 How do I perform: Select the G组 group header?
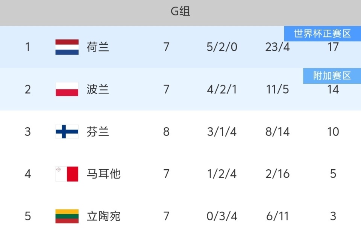(x=180, y=12)
